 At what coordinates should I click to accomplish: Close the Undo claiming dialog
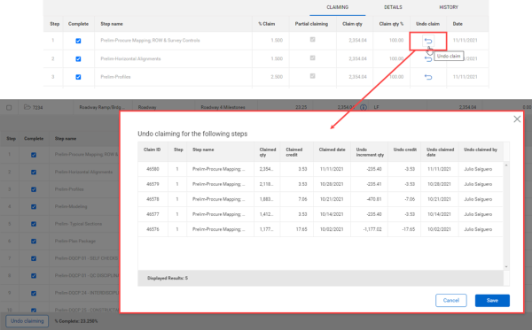517,119
